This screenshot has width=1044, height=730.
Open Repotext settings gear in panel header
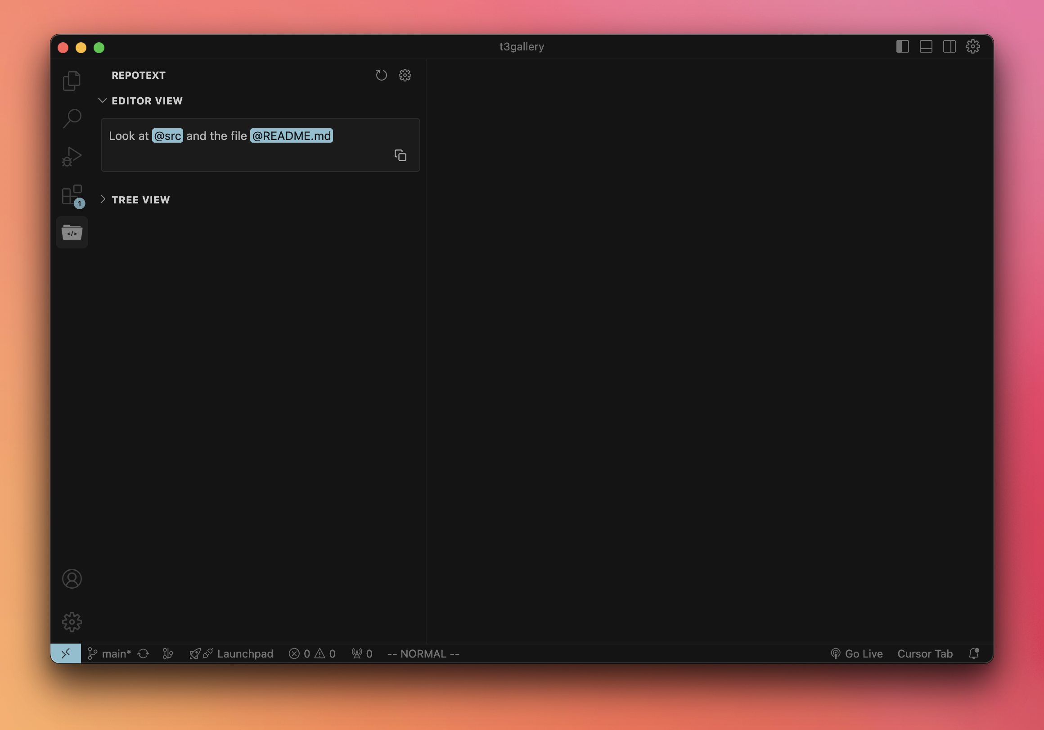point(405,75)
